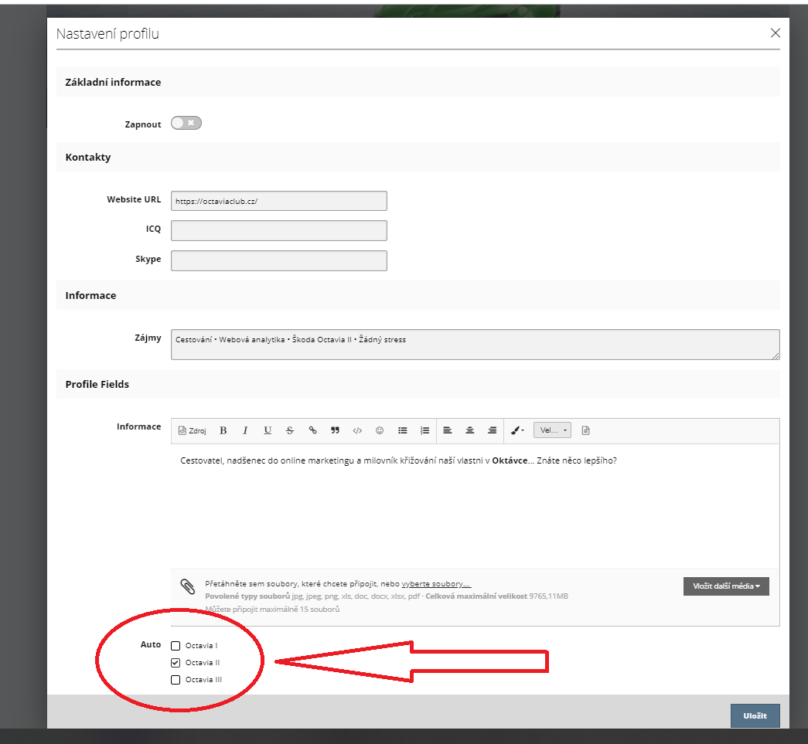The height and width of the screenshot is (744, 808).
Task: Open the font size dropdown
Action: (x=554, y=430)
